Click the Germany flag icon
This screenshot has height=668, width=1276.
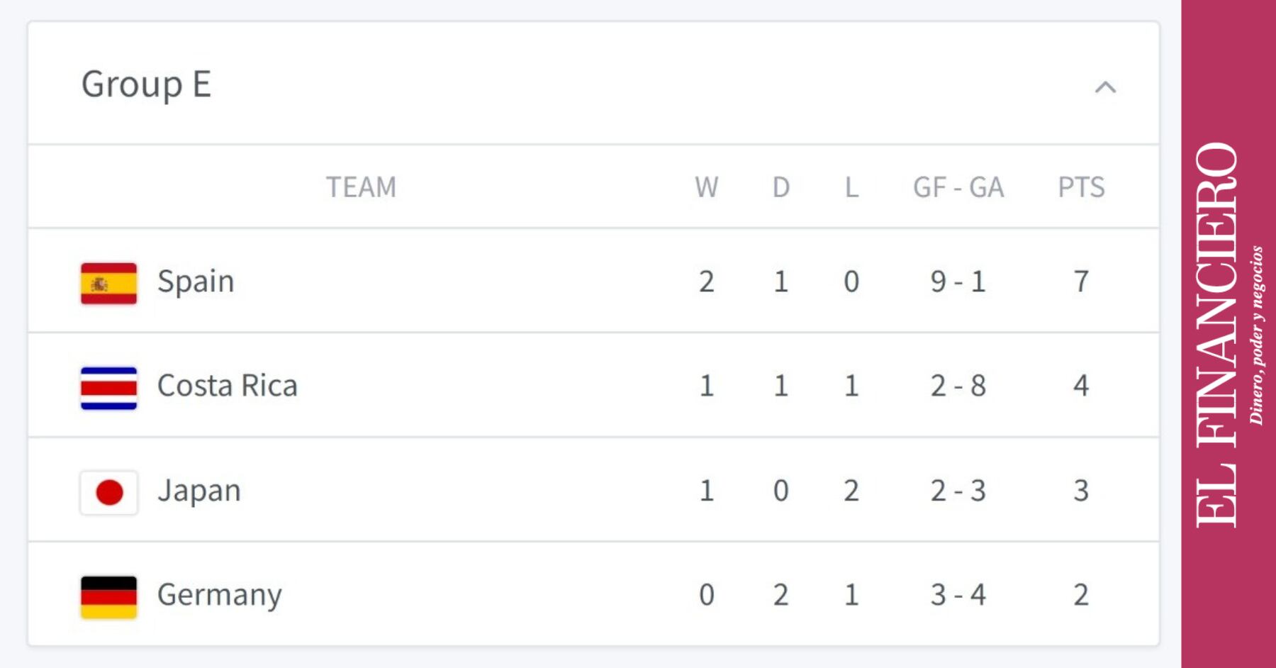(x=108, y=596)
